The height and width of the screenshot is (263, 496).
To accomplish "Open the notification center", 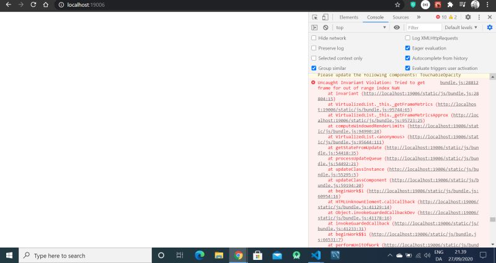I will [483, 255].
